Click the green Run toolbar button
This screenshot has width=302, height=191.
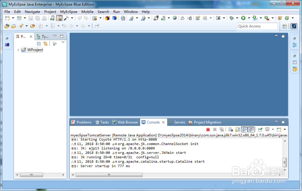tap(243, 18)
